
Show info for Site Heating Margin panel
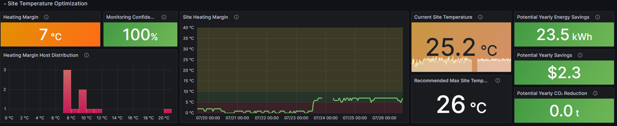pos(236,17)
